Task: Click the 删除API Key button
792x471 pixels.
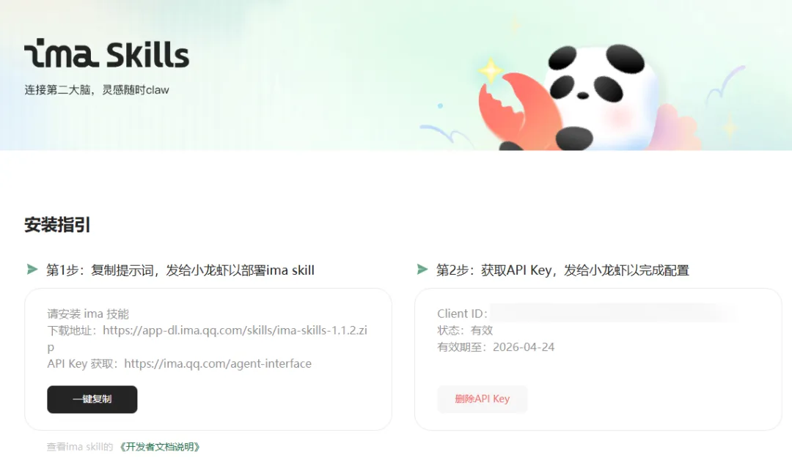Action: 483,399
